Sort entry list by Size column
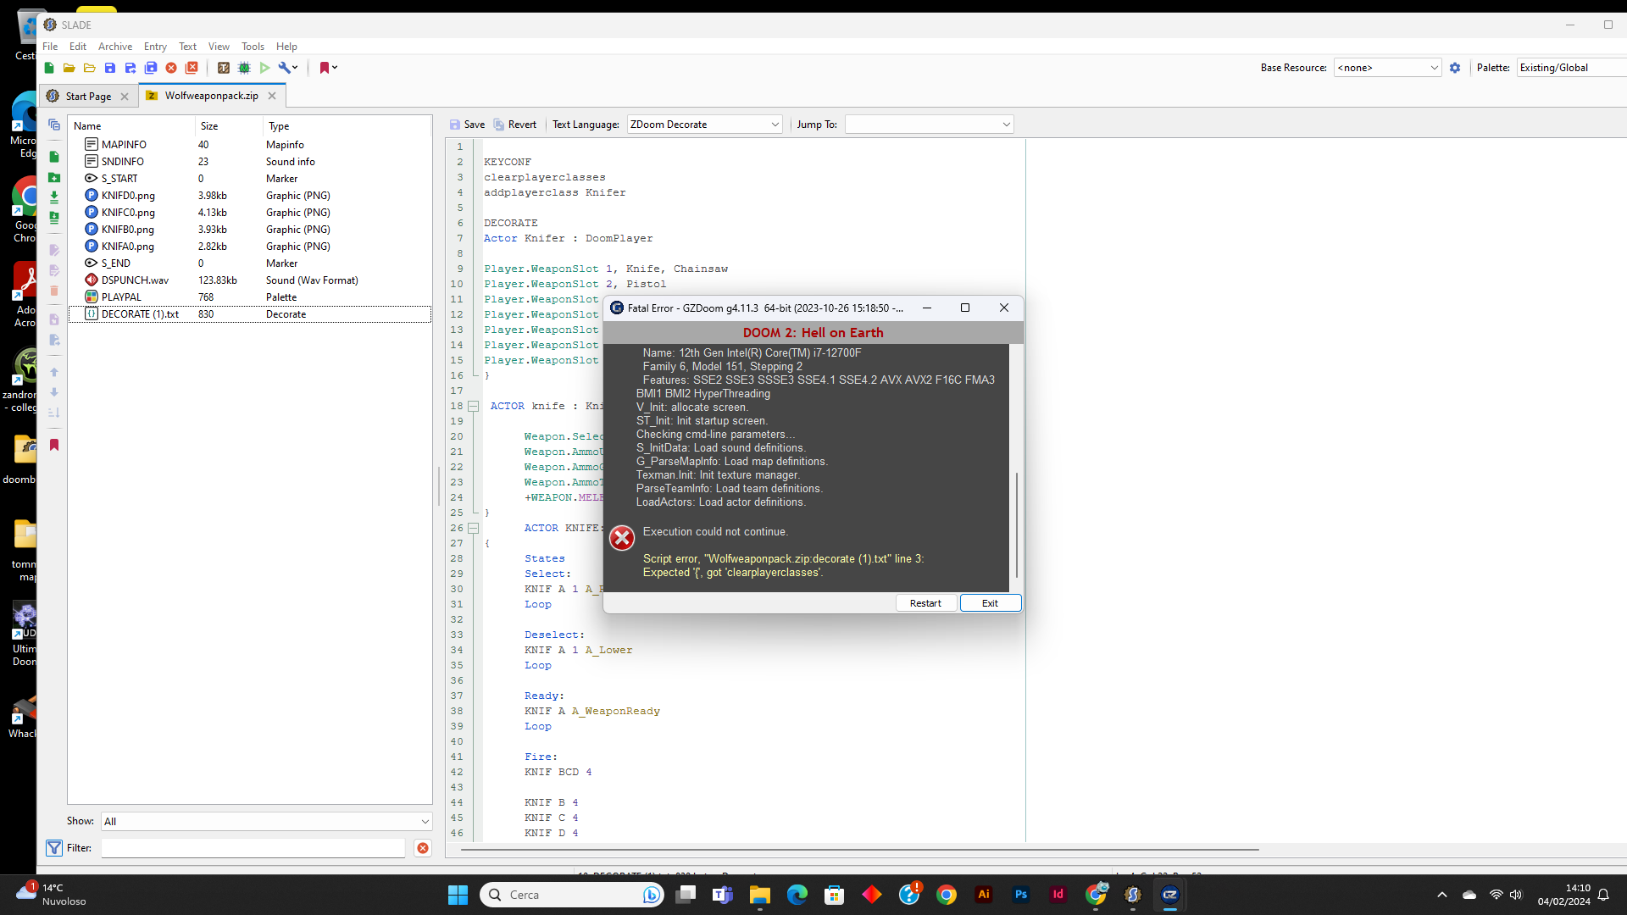 (x=229, y=126)
